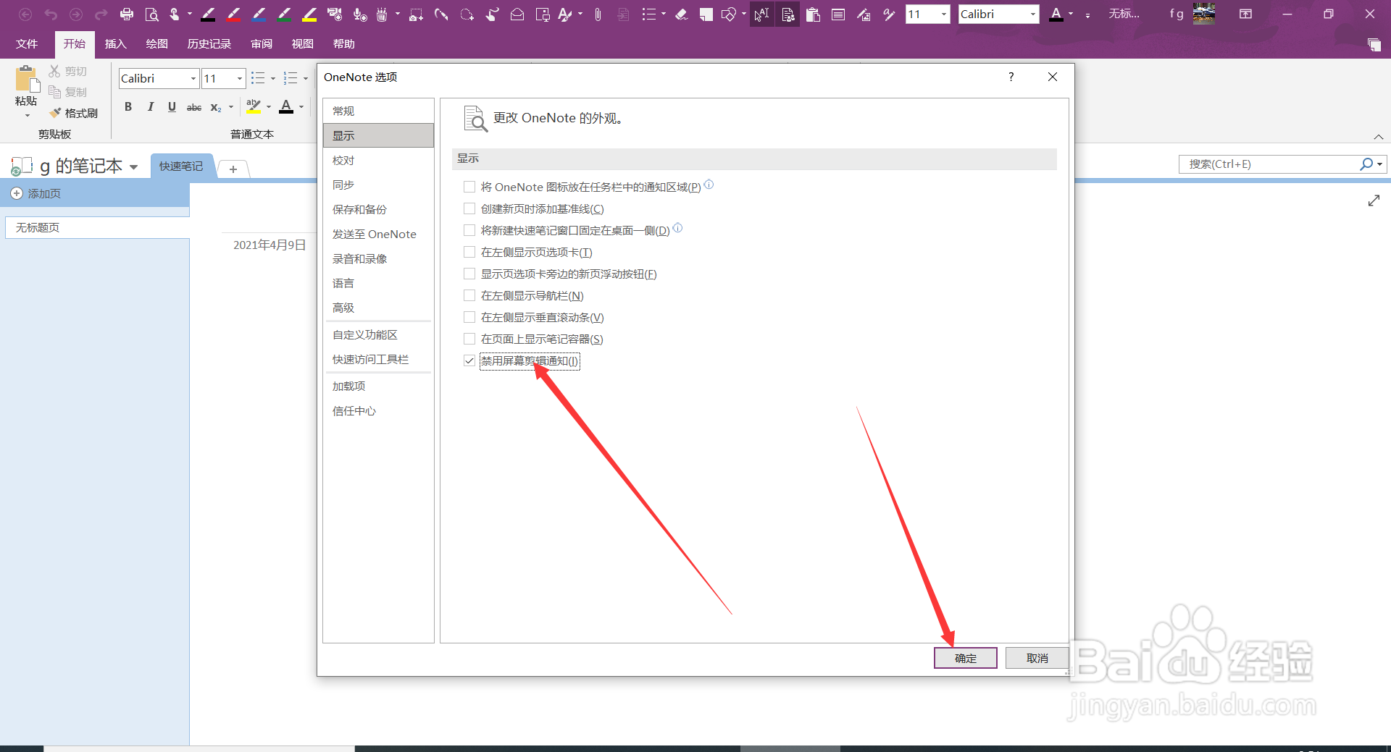
Task: Check 'Place OneNote icon in notification area' option
Action: (x=469, y=187)
